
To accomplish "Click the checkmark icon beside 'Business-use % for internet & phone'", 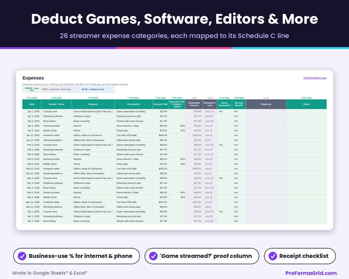I will coord(22,256).
